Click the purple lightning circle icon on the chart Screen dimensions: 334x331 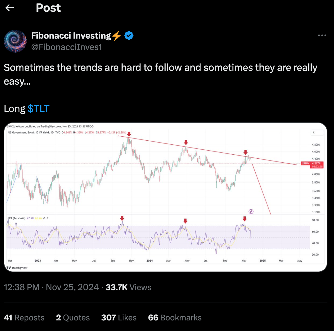pyautogui.click(x=251, y=212)
